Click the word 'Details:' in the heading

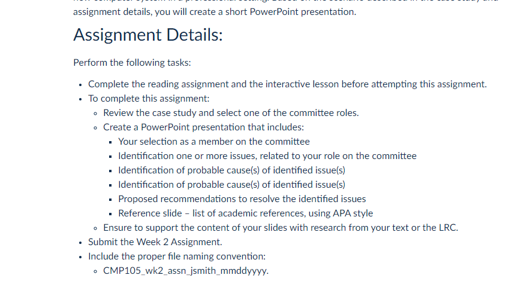(x=194, y=35)
